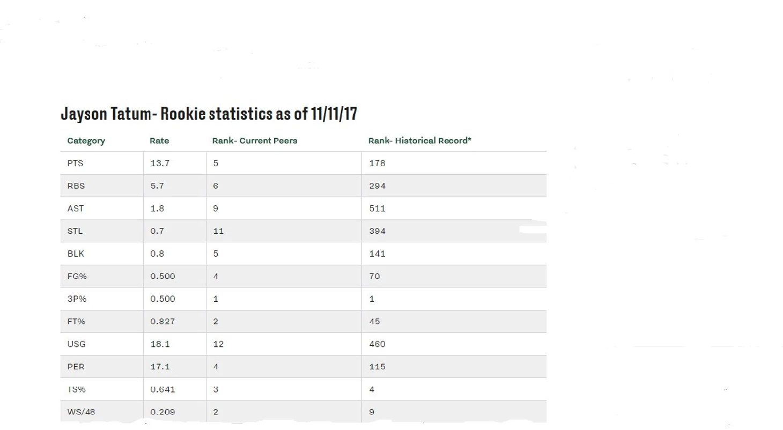Select the 'RBS' category cell
Screen dimensions: 783x430
tap(76, 186)
